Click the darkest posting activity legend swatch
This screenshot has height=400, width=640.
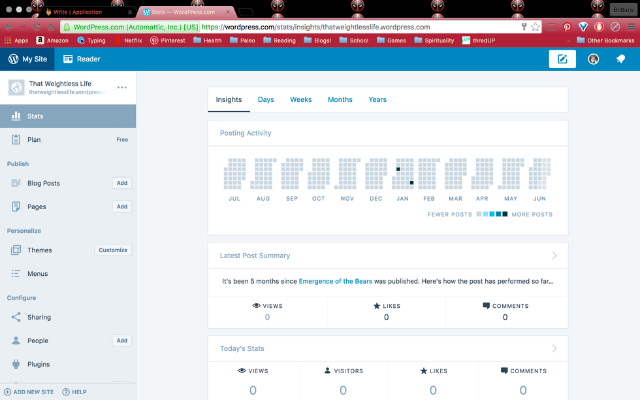click(505, 214)
